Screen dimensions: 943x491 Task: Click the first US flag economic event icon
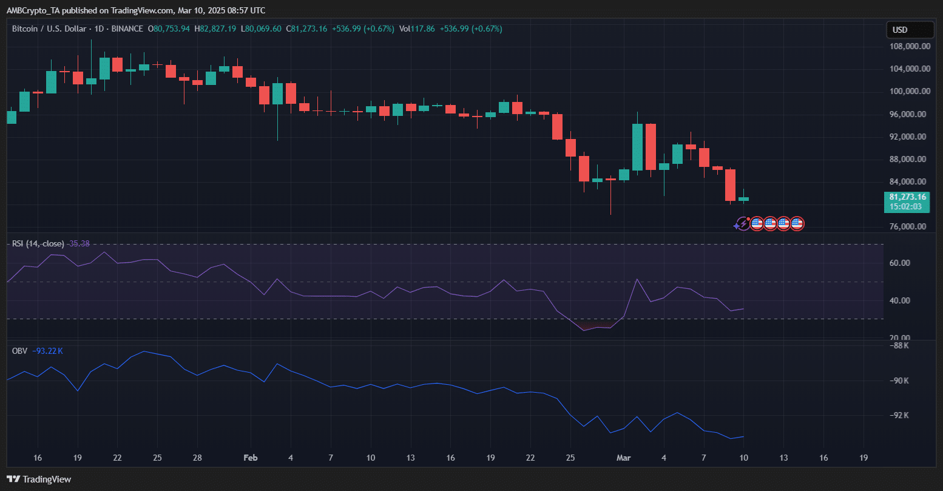(757, 224)
